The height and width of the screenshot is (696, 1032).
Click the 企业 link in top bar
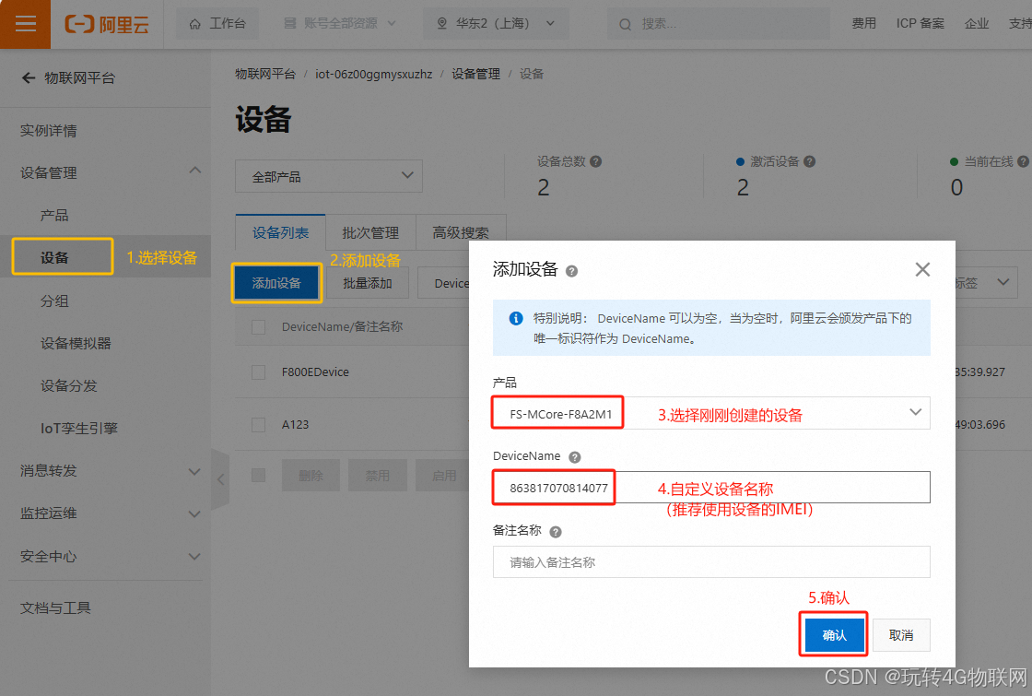pos(977,24)
